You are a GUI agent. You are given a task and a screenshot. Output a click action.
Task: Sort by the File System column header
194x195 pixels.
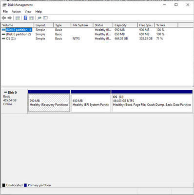pos(82,25)
